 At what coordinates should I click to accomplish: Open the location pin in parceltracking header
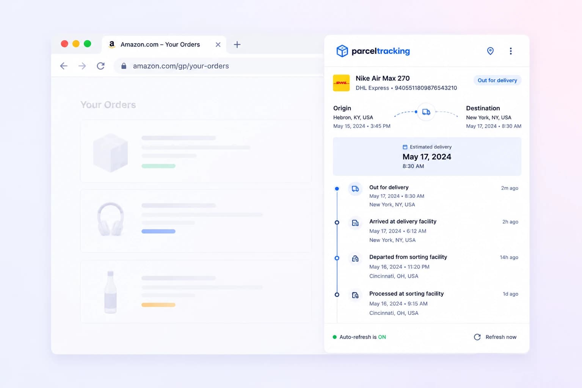tap(490, 51)
